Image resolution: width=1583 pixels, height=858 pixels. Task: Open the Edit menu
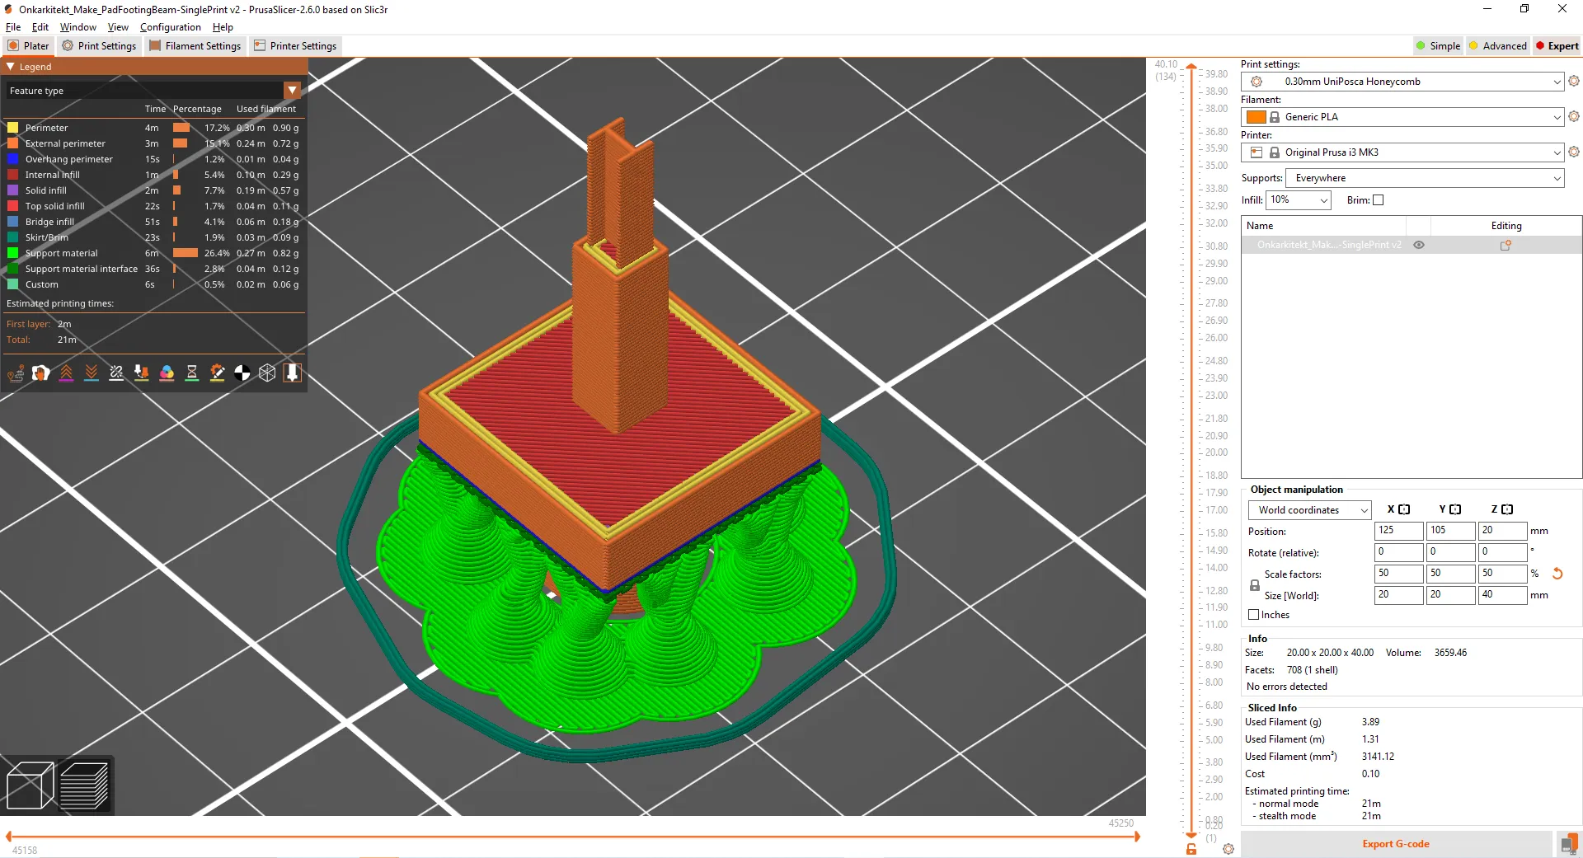point(40,27)
